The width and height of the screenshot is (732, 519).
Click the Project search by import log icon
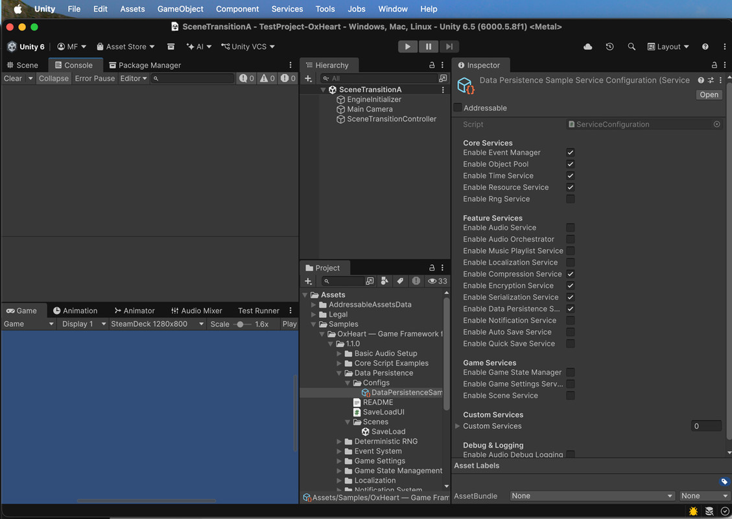click(x=416, y=281)
